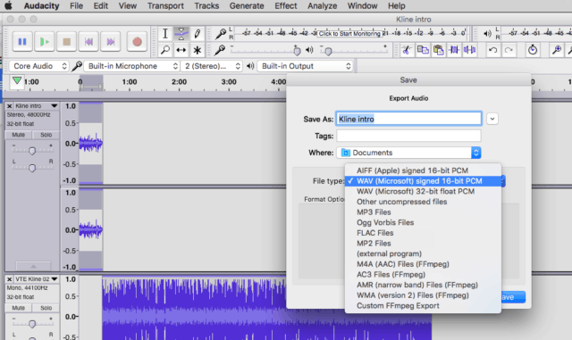The height and width of the screenshot is (340, 572).
Task: Click the Copy icon in edit toolbar
Action: (423, 50)
